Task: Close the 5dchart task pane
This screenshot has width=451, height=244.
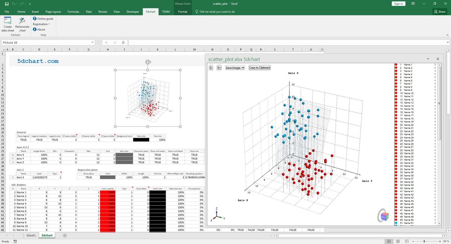Action: pos(437,59)
